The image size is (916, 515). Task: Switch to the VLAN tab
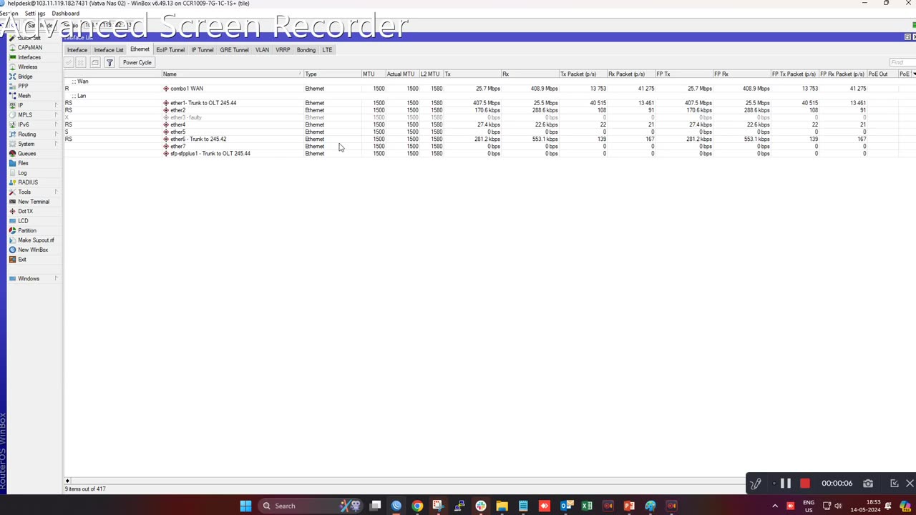point(262,50)
